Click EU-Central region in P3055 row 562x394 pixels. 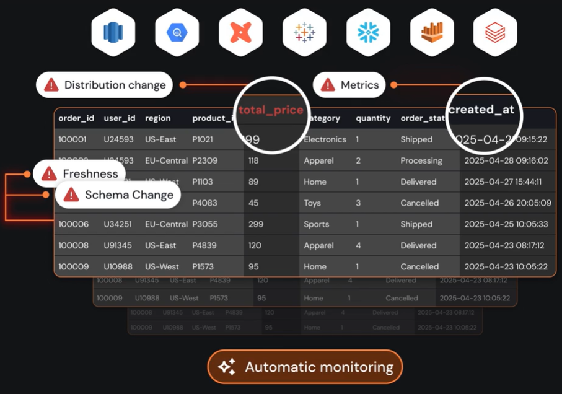166,224
